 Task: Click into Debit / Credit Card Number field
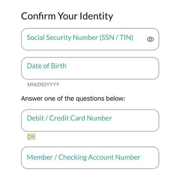click(90, 121)
